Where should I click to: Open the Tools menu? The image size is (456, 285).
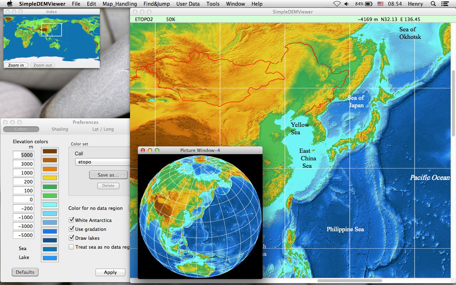click(x=213, y=4)
